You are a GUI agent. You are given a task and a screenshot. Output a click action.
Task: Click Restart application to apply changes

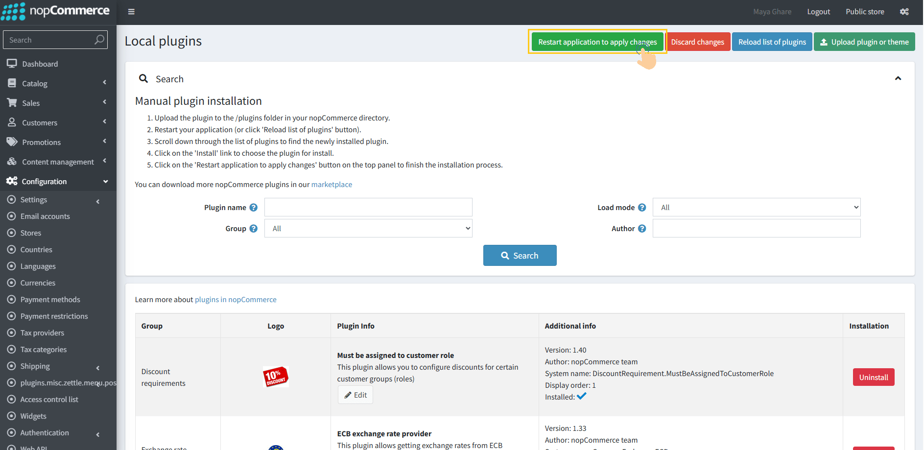click(x=597, y=42)
